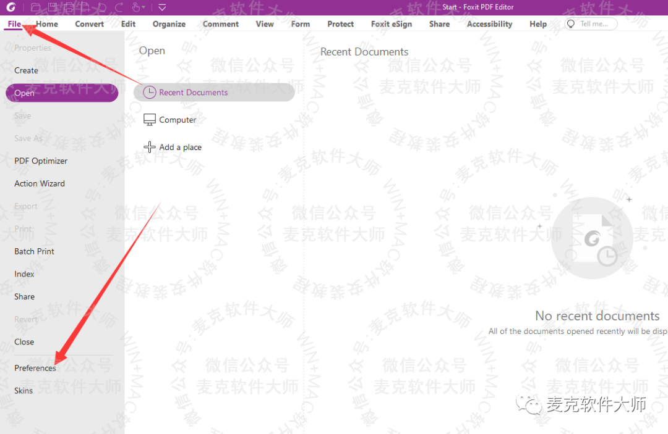The image size is (668, 434).
Task: Open the touch mode dropdown arrow
Action: coord(143,7)
